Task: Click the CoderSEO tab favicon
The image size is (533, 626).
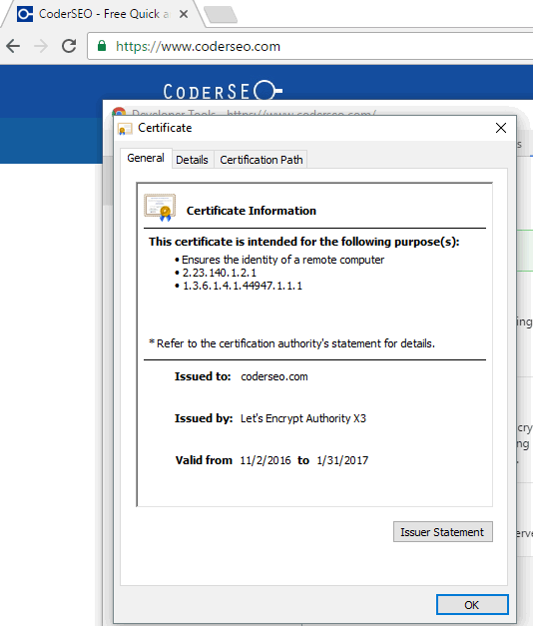Action: pos(25,14)
